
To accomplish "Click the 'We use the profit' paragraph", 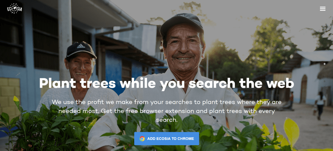I will [x=166, y=111].
